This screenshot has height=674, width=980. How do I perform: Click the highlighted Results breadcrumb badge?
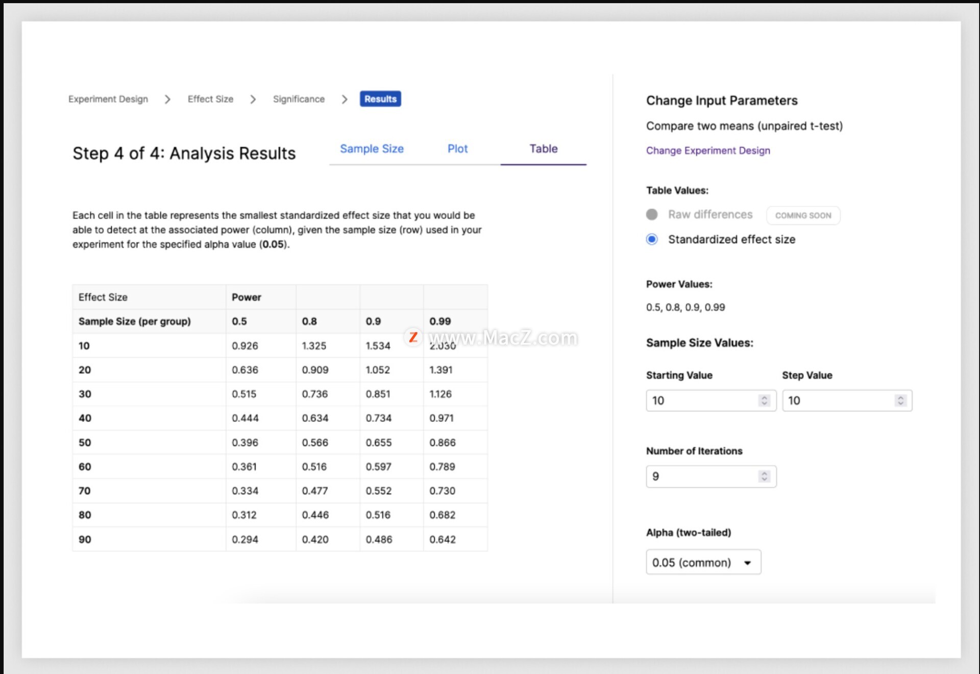coord(380,99)
